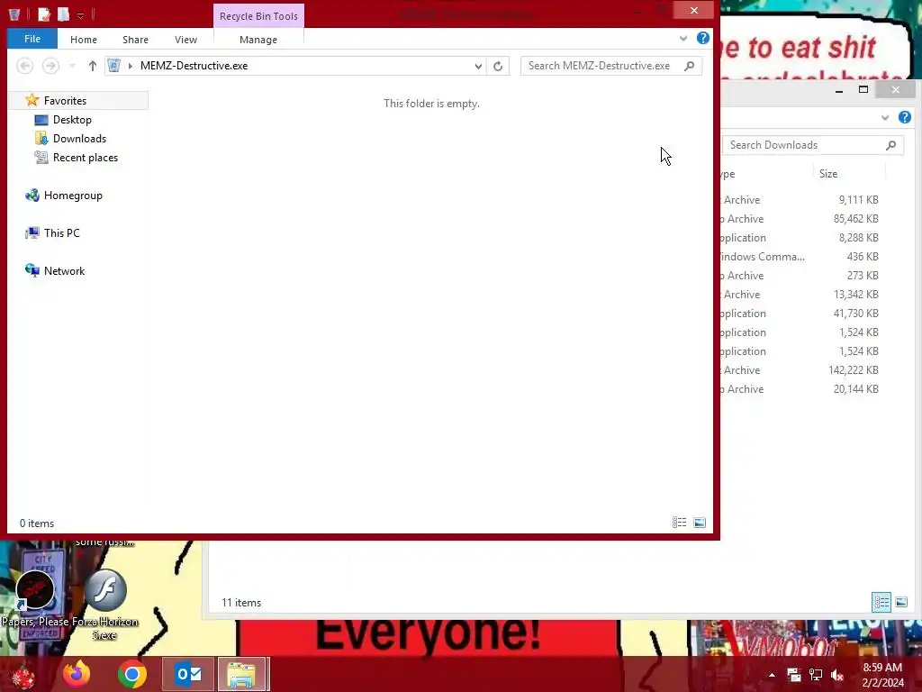The width and height of the screenshot is (922, 692).
Task: Open the Manage ribbon tab
Action: [258, 40]
